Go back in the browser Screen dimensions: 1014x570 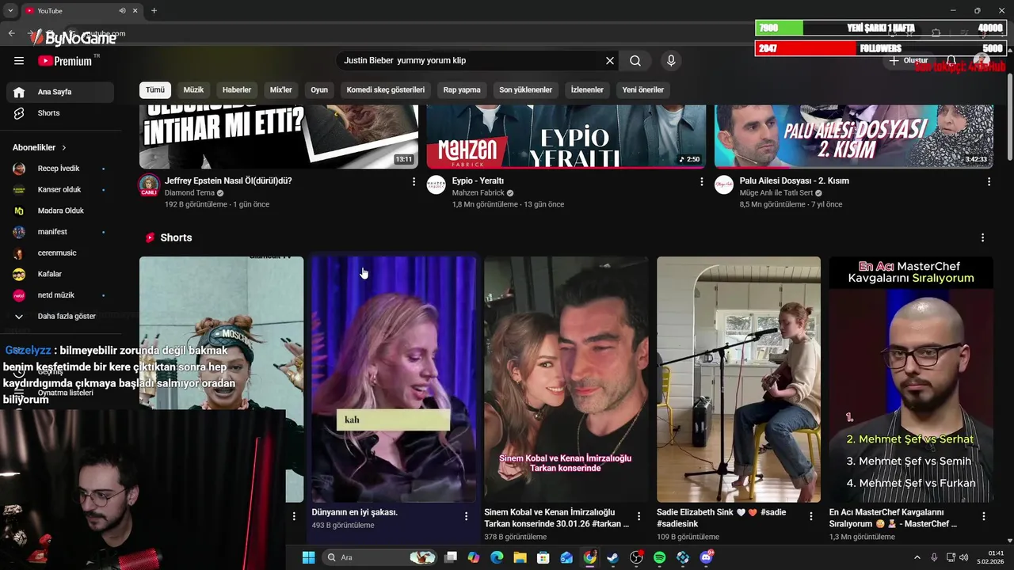[x=11, y=33]
